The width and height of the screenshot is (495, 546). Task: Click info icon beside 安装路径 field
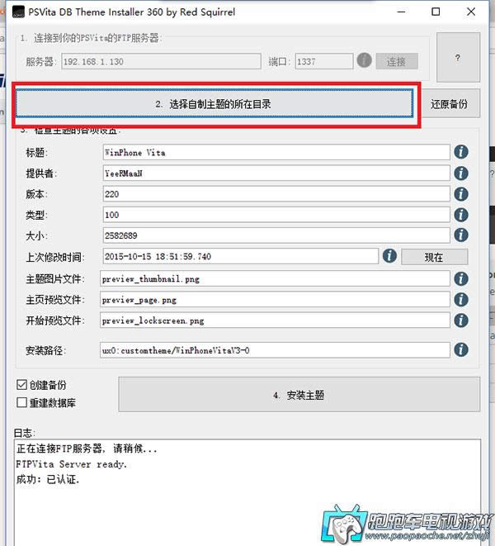tap(461, 349)
